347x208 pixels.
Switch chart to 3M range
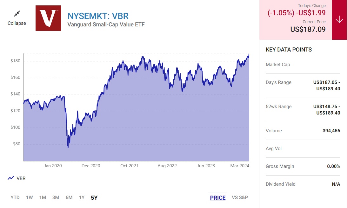coord(56,198)
